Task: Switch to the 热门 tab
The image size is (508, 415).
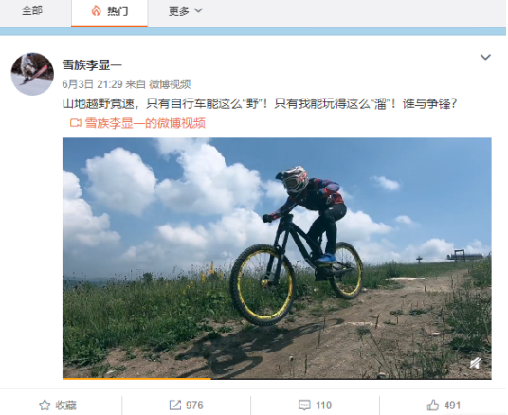Action: [110, 11]
